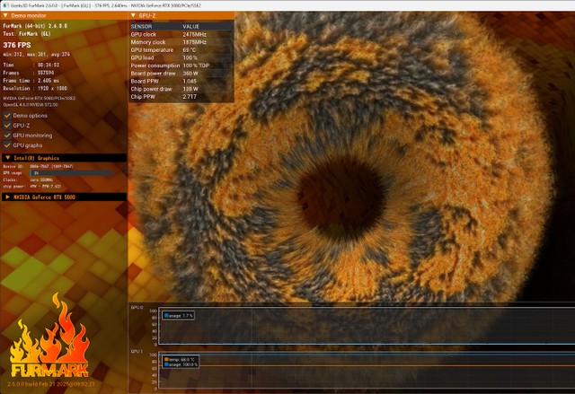Select the Board PPW row
Screen dimensions: 575x394
[x=181, y=81]
